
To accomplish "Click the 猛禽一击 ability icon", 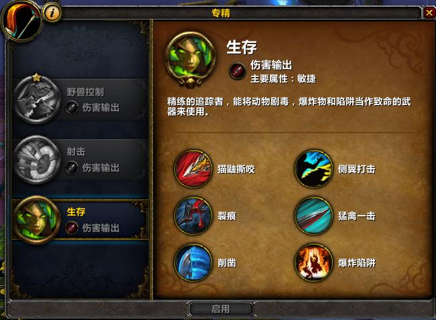I will pyautogui.click(x=313, y=216).
